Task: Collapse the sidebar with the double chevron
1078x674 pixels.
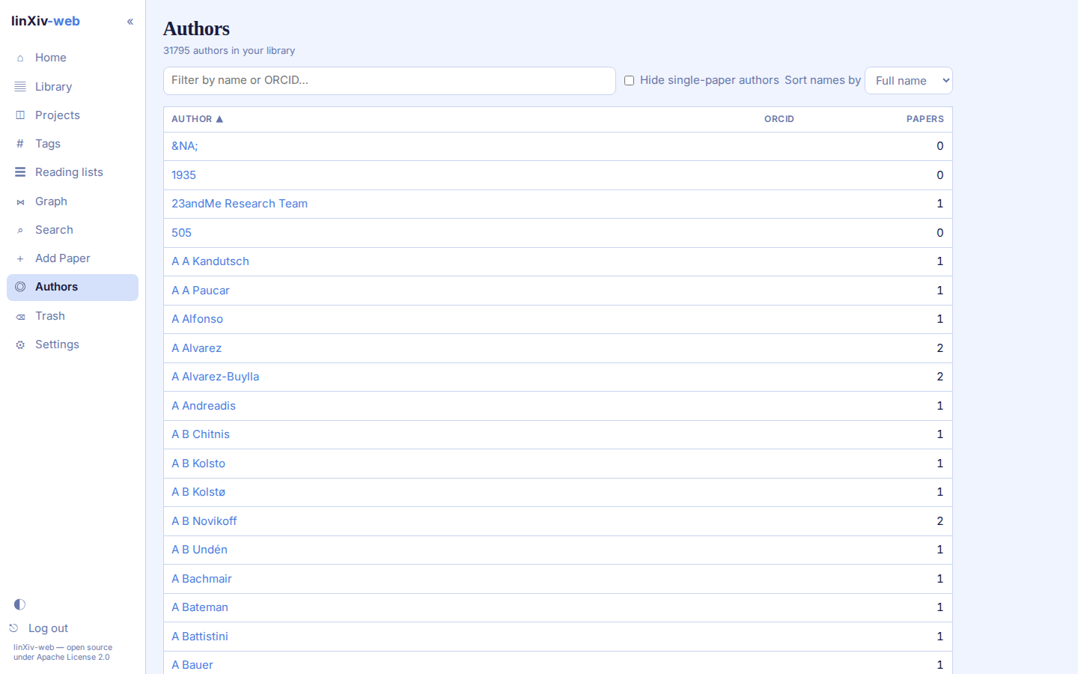Action: tap(130, 22)
